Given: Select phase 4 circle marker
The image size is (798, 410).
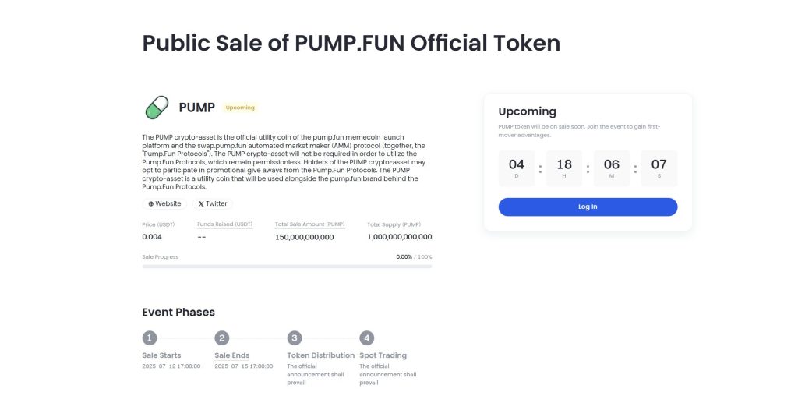Looking at the screenshot, I should pyautogui.click(x=366, y=338).
